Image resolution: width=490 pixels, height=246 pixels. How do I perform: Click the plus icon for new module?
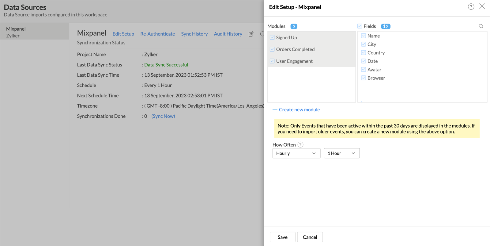[x=275, y=110]
